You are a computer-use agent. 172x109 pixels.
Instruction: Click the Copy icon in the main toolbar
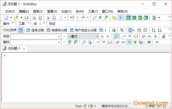[x=54, y=18]
